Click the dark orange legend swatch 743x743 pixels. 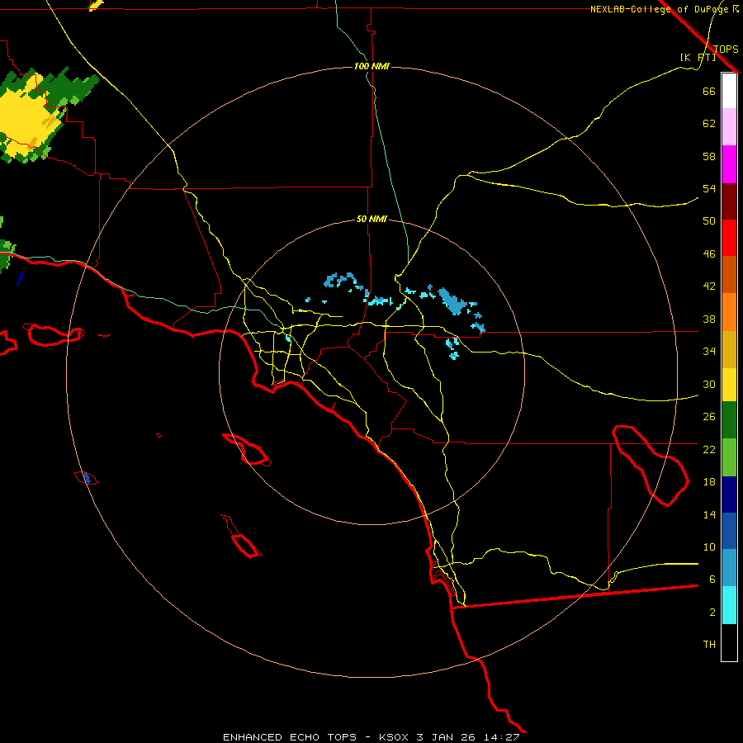pyautogui.click(x=729, y=275)
